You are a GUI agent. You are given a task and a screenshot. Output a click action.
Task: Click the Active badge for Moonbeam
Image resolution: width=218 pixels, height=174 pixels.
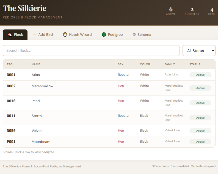coord(200,142)
